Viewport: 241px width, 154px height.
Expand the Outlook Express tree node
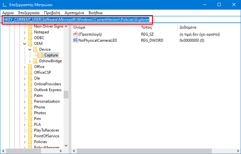(x=25, y=90)
